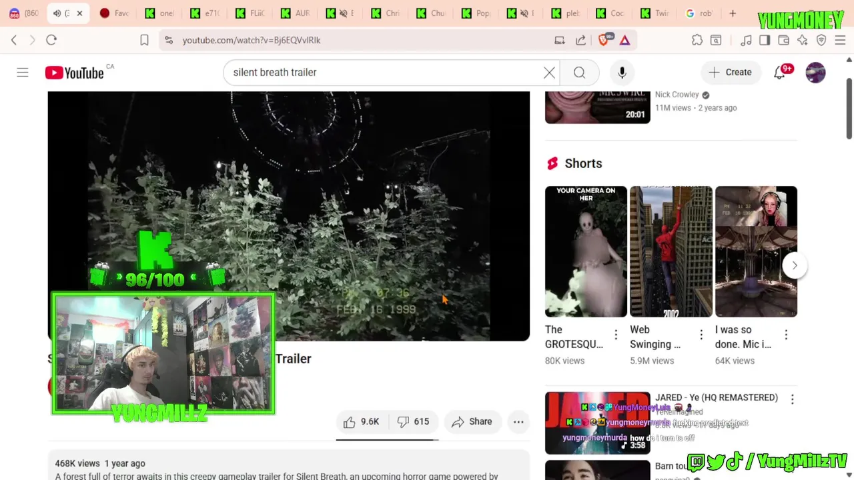
Task: Expand the video description box
Action: coord(289,467)
